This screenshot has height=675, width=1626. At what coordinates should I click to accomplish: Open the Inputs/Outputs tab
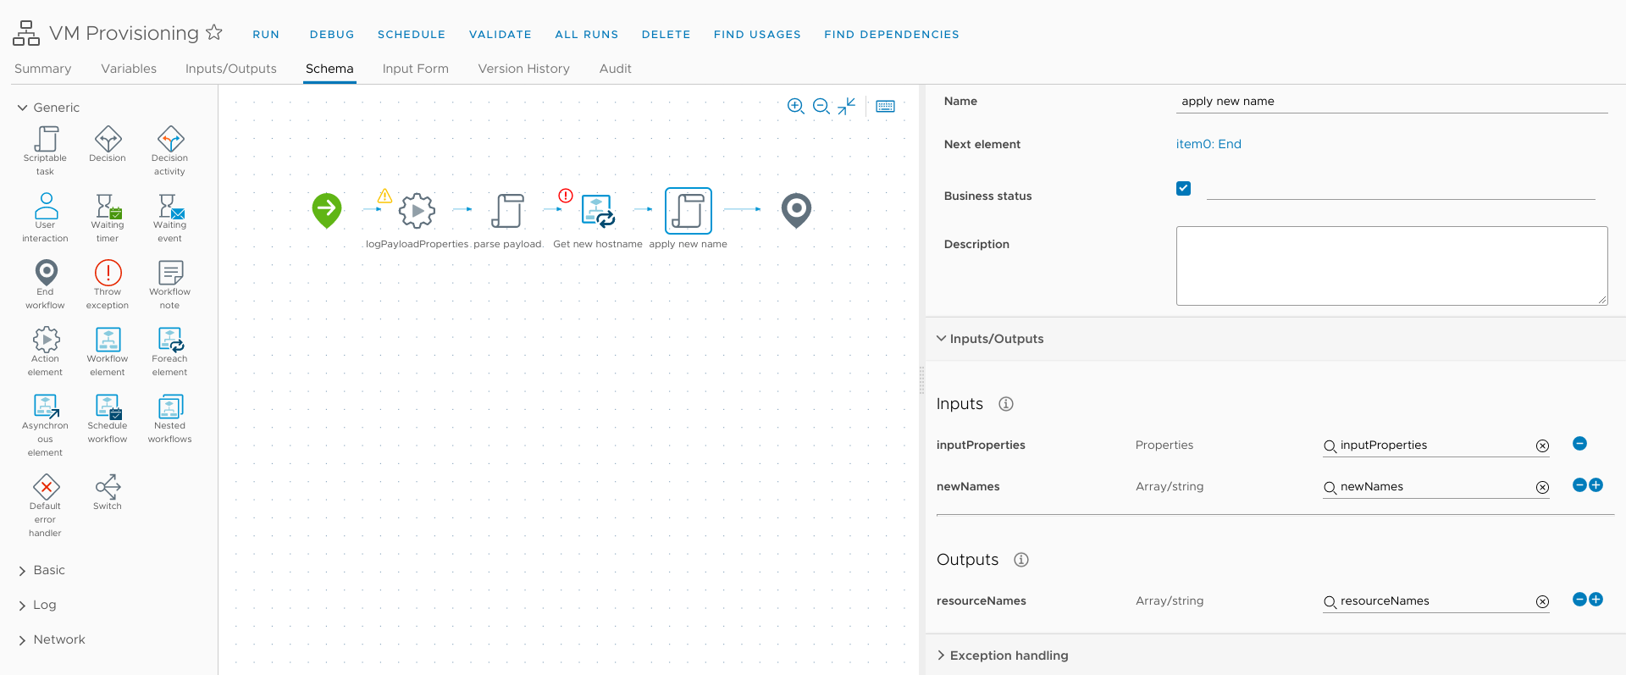pyautogui.click(x=231, y=69)
